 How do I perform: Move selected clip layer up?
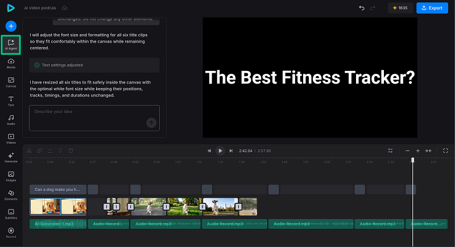tap(50, 150)
